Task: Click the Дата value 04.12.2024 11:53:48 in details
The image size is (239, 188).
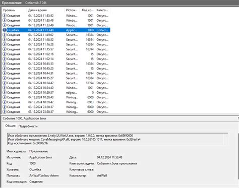Action: [109, 157]
